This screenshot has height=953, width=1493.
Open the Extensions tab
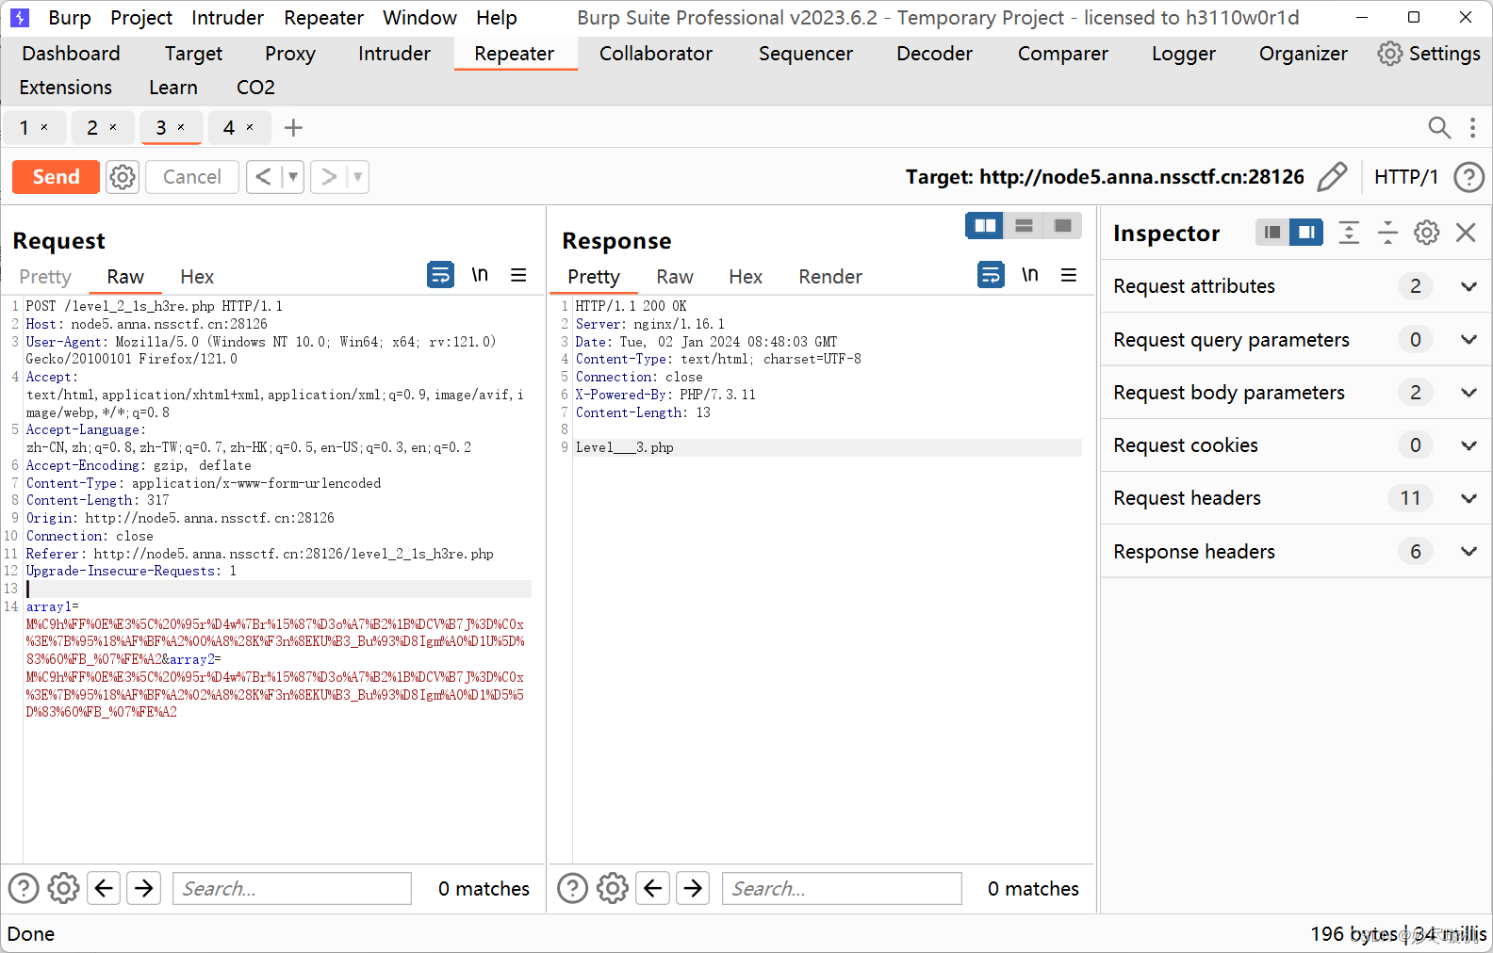(66, 88)
